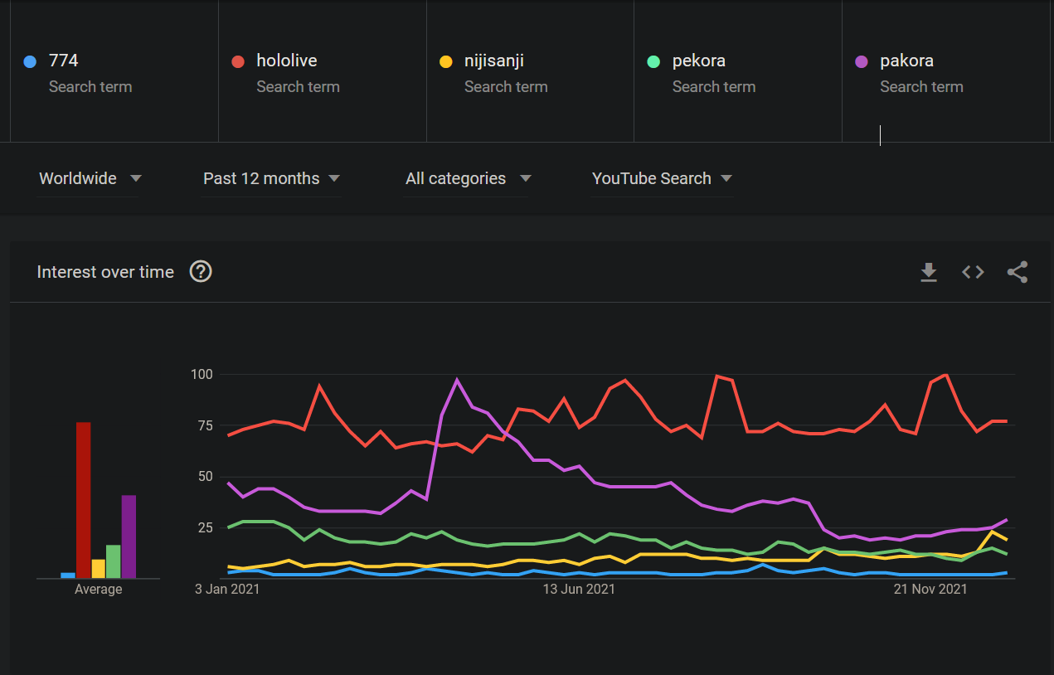Download the Interest over time data
This screenshot has height=675, width=1054.
point(929,272)
